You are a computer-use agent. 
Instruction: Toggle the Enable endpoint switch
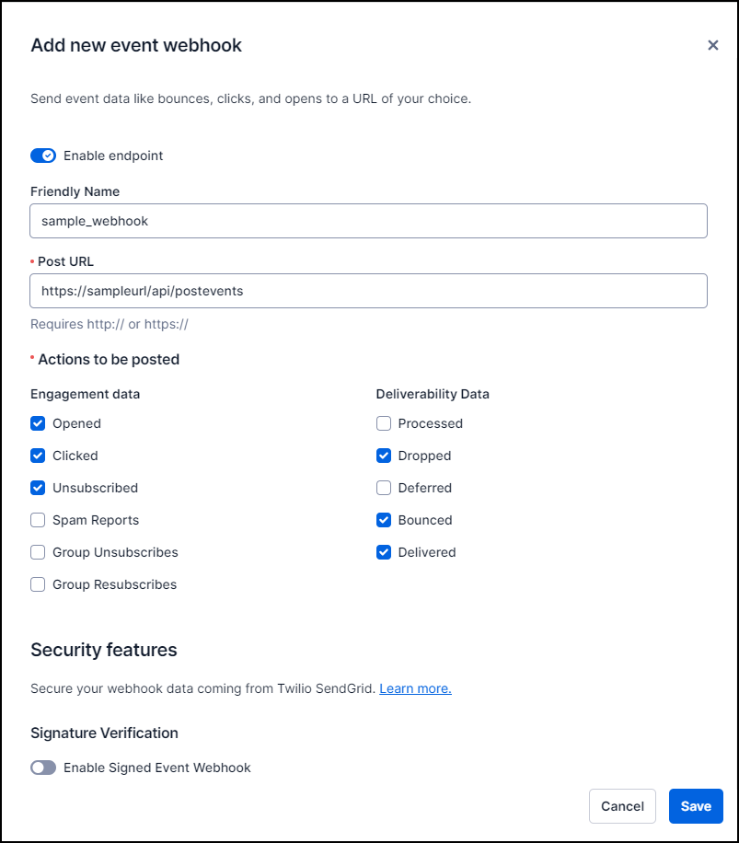(x=43, y=156)
